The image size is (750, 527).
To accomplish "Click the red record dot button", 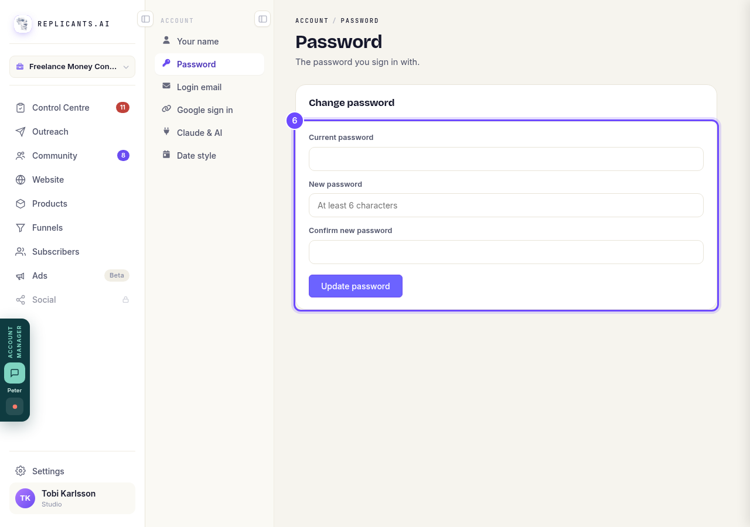I will click(x=15, y=406).
